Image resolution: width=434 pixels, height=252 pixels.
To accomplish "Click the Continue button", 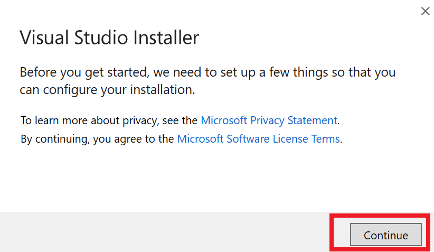I will [386, 235].
